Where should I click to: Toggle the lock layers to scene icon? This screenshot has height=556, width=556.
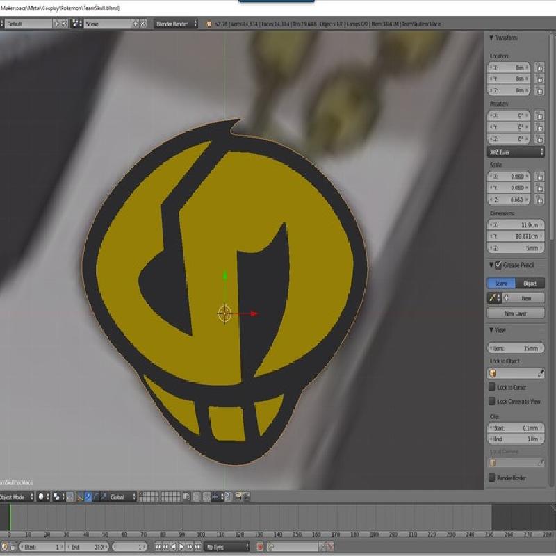187,497
